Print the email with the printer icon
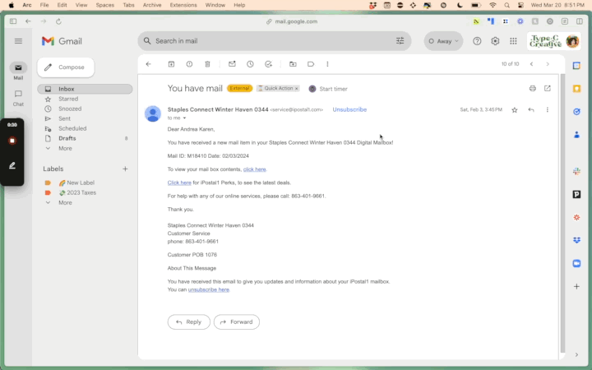The width and height of the screenshot is (592, 370). click(533, 88)
